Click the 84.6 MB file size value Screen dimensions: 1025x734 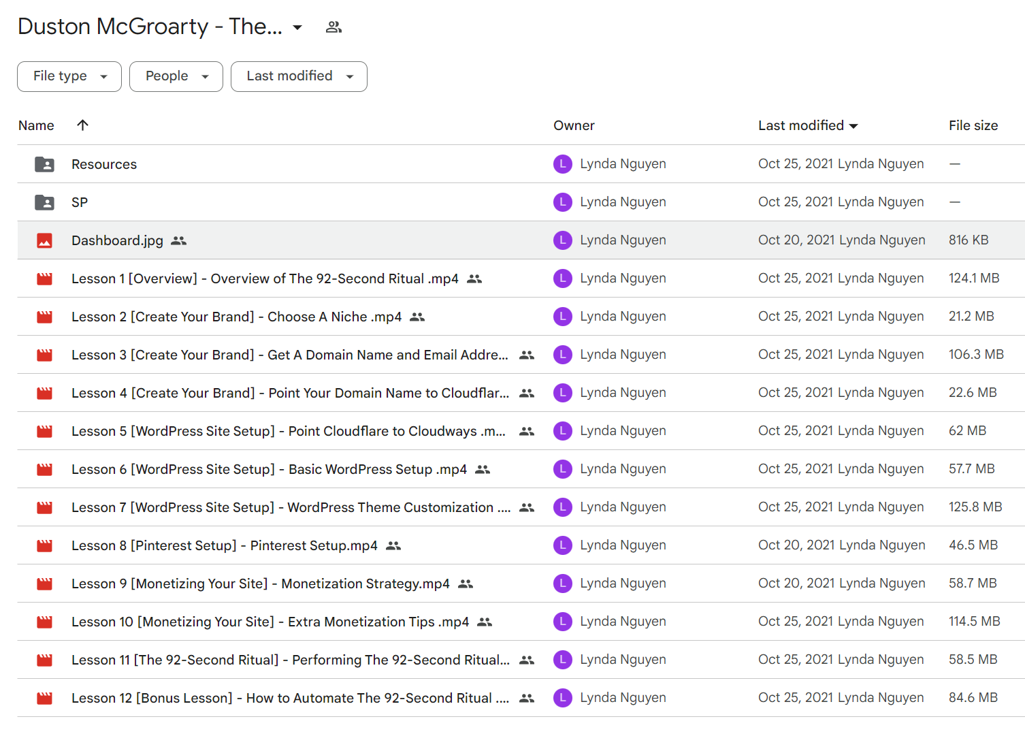[x=973, y=698]
